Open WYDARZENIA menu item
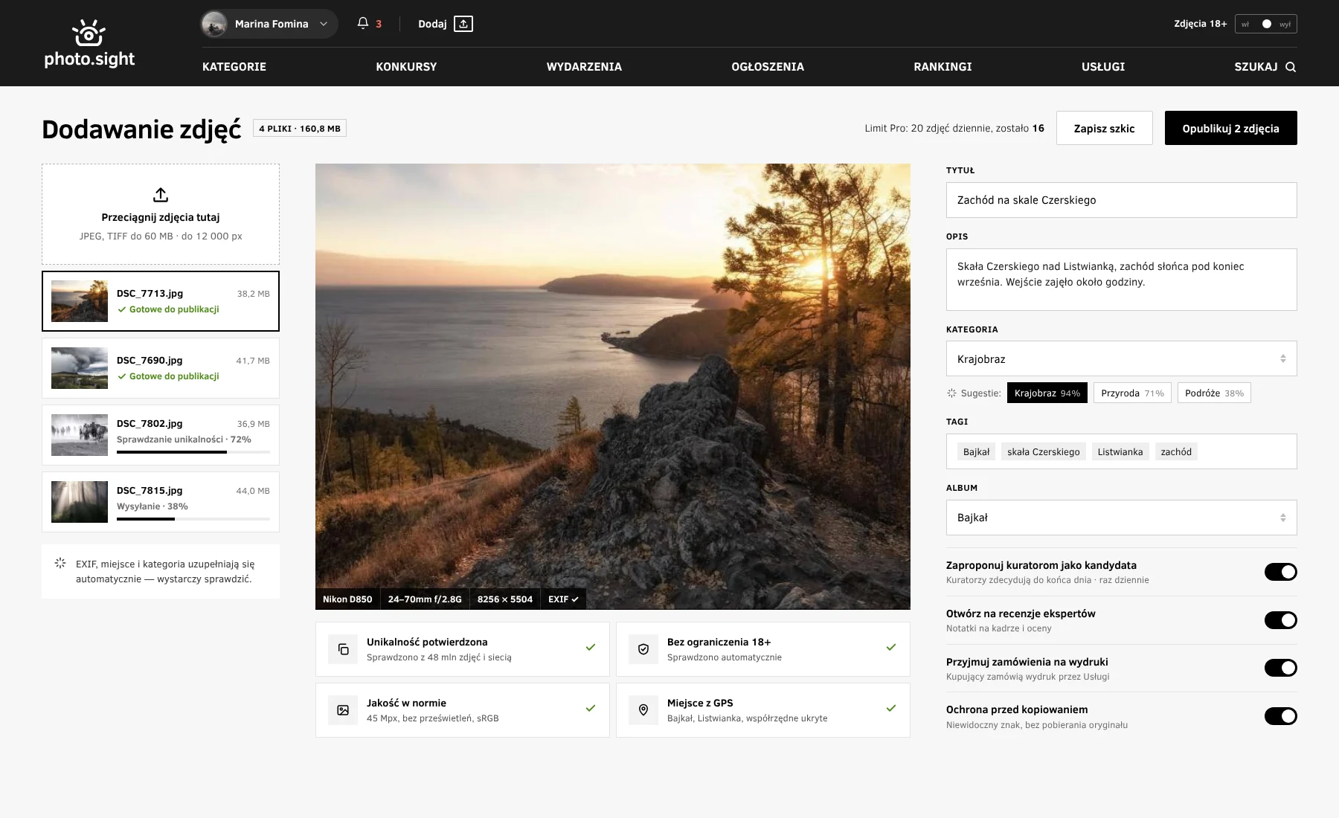Viewport: 1339px width, 818px height. [x=584, y=67]
